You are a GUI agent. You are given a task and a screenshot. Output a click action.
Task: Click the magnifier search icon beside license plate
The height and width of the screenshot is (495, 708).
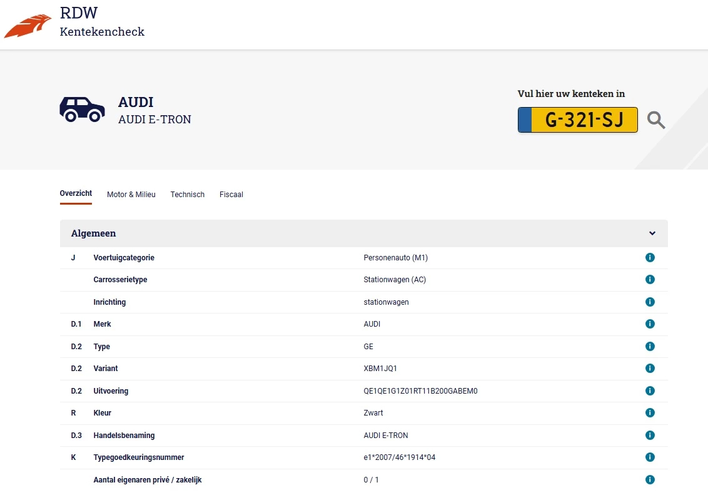tap(656, 120)
